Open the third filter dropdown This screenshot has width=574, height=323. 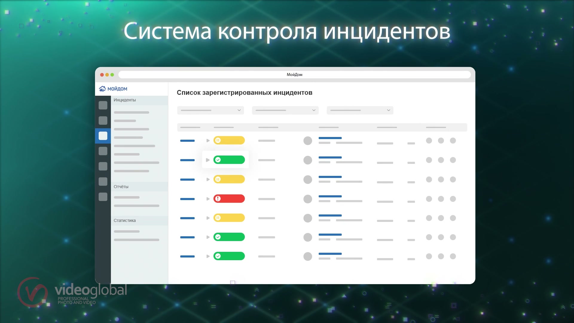point(360,110)
